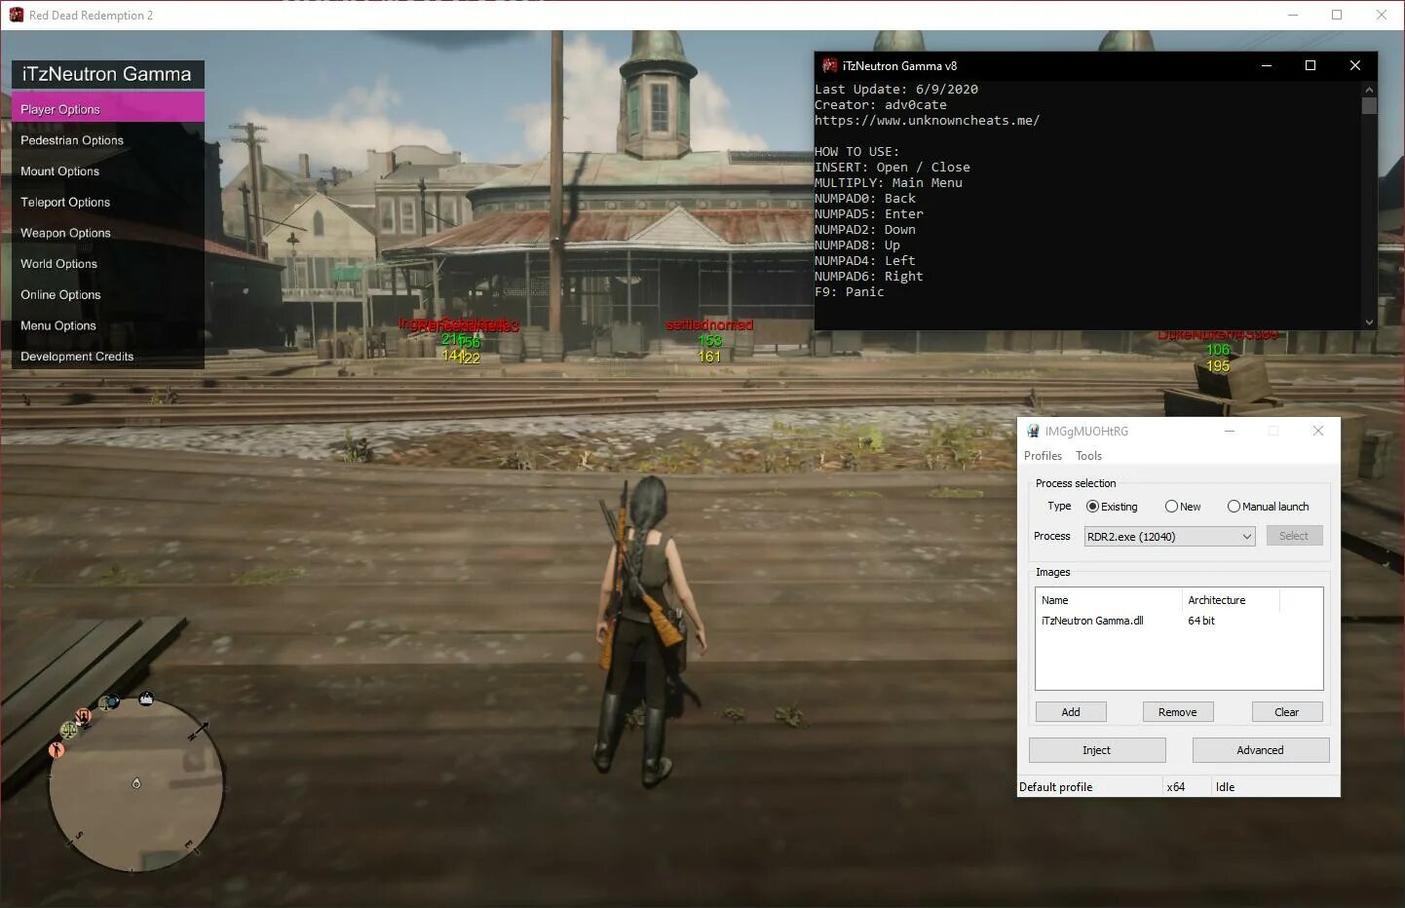This screenshot has width=1405, height=908.
Task: Select iTzNeutron Gamma.dll in images list
Action: coord(1091,620)
